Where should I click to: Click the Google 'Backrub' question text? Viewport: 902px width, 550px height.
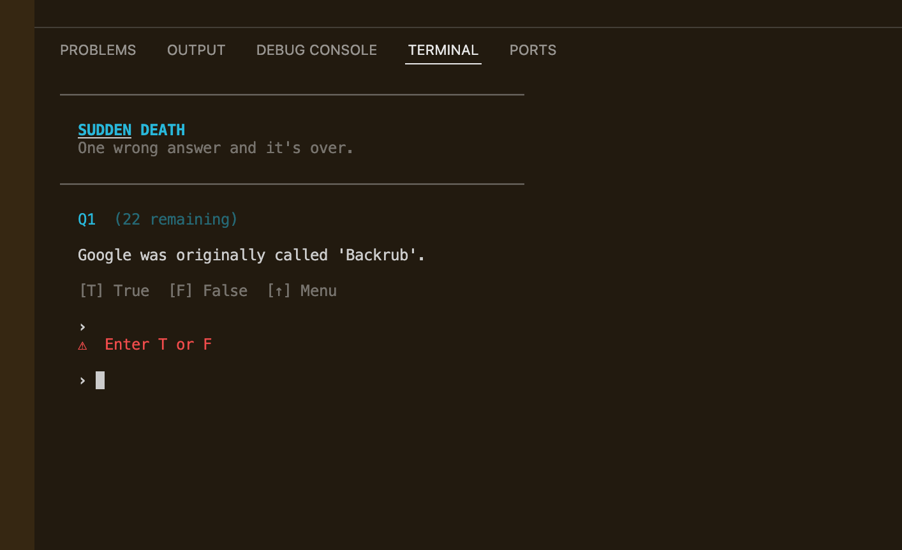point(251,255)
